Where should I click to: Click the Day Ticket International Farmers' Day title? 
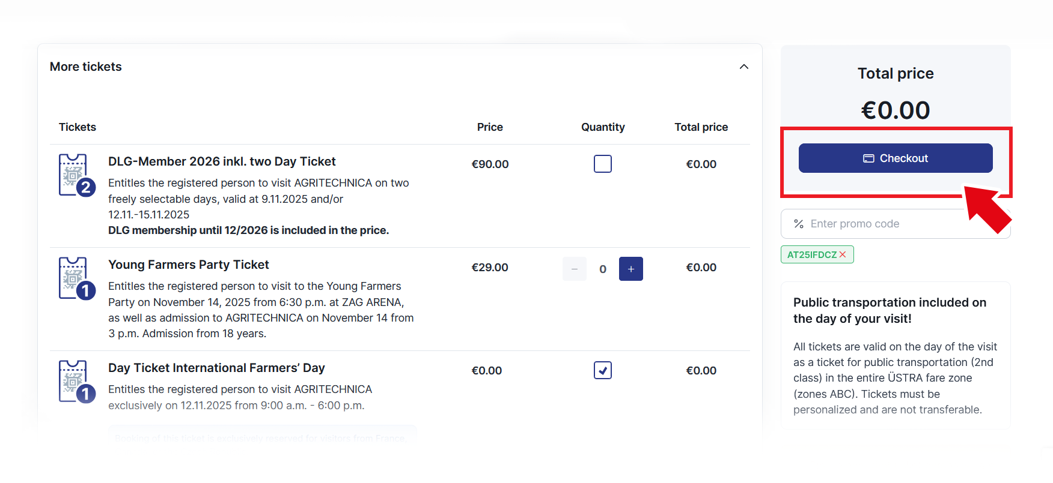216,368
